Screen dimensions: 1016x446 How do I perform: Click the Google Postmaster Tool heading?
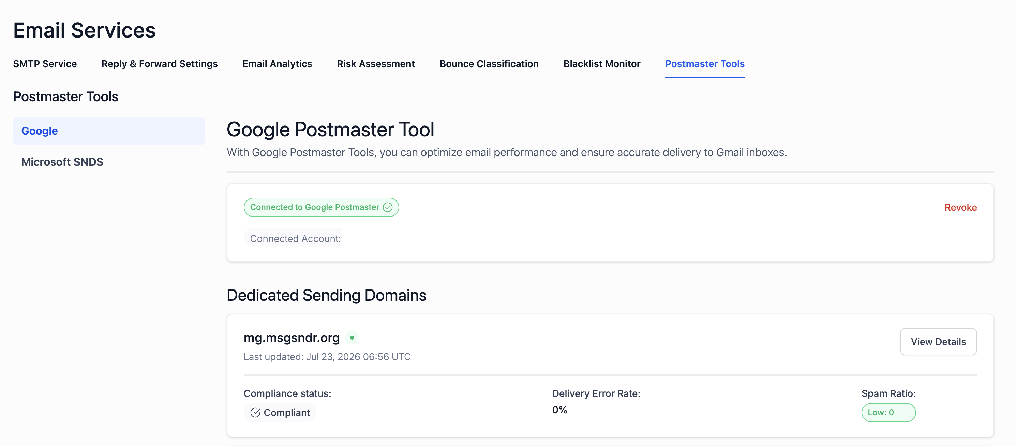click(x=330, y=129)
